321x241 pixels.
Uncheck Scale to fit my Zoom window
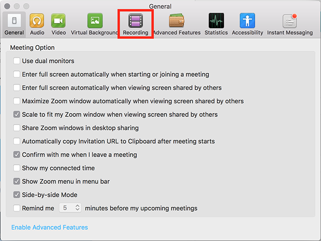[17, 114]
